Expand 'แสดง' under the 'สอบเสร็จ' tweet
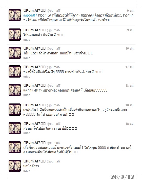The image size is (142, 180). point(27,133)
